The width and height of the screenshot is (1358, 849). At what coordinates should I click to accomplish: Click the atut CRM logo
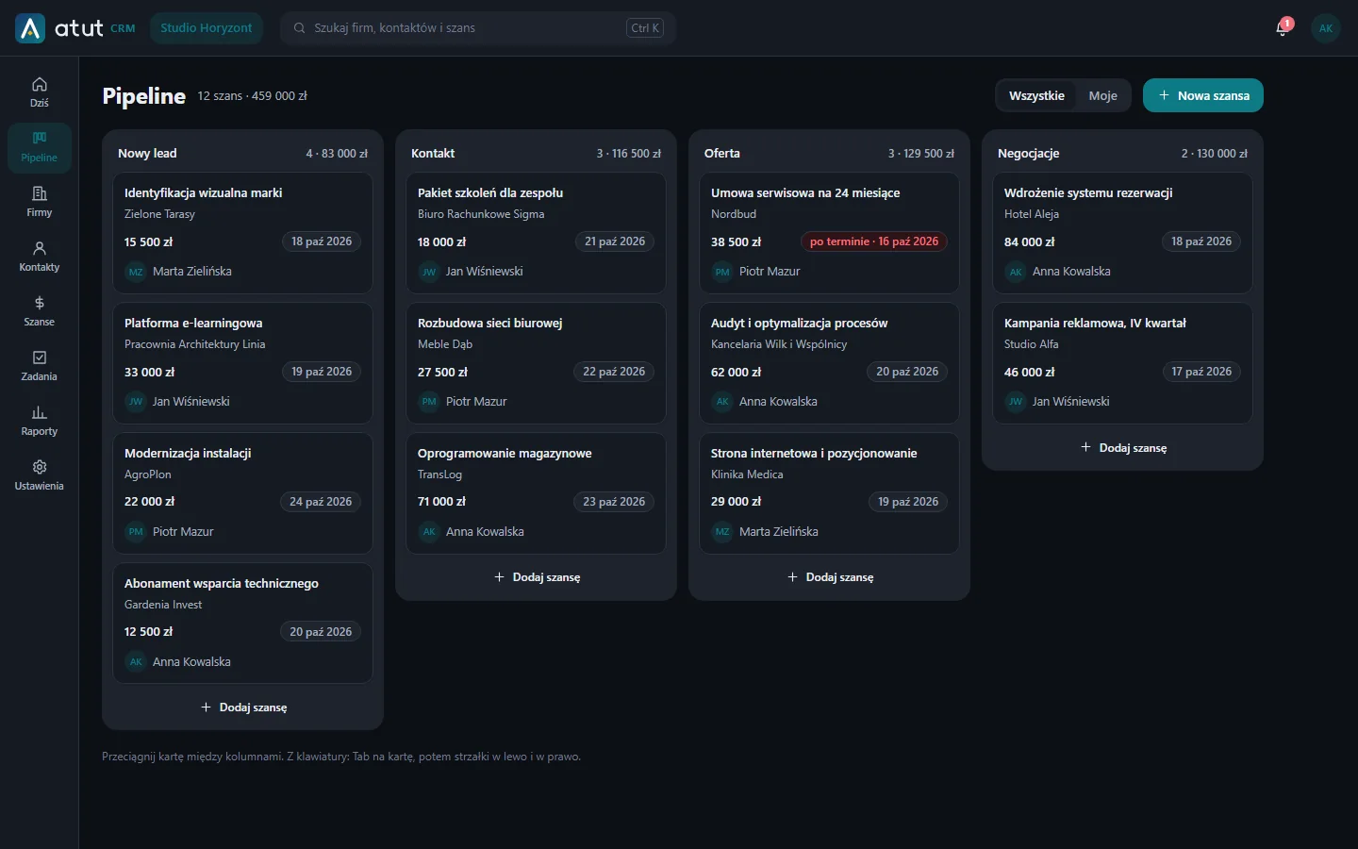(75, 28)
